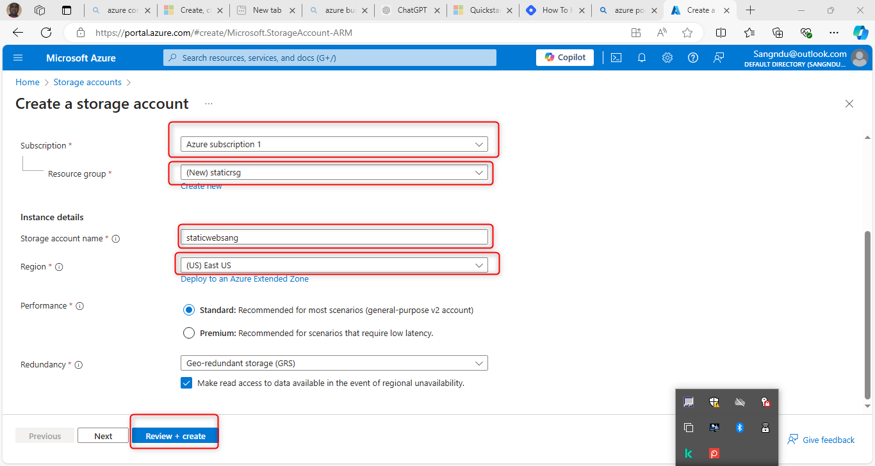This screenshot has width=875, height=466.
Task: Open Windows Security tray icon
Action: pos(714,402)
